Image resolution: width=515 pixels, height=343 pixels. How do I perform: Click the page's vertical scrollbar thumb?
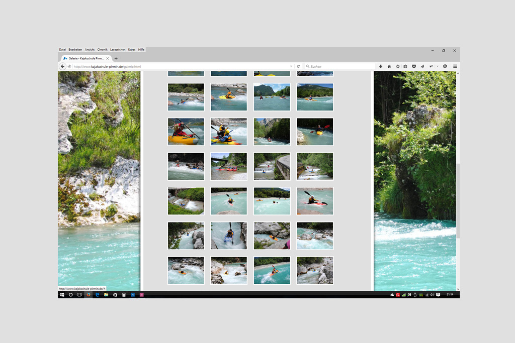[x=458, y=201]
